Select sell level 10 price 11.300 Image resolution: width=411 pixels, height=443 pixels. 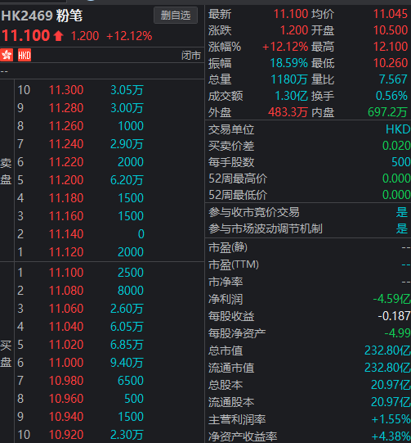[x=66, y=90]
